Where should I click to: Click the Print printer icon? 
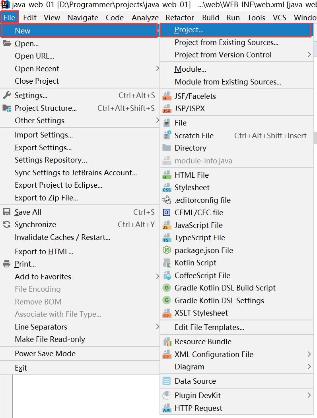pyautogui.click(x=7, y=264)
